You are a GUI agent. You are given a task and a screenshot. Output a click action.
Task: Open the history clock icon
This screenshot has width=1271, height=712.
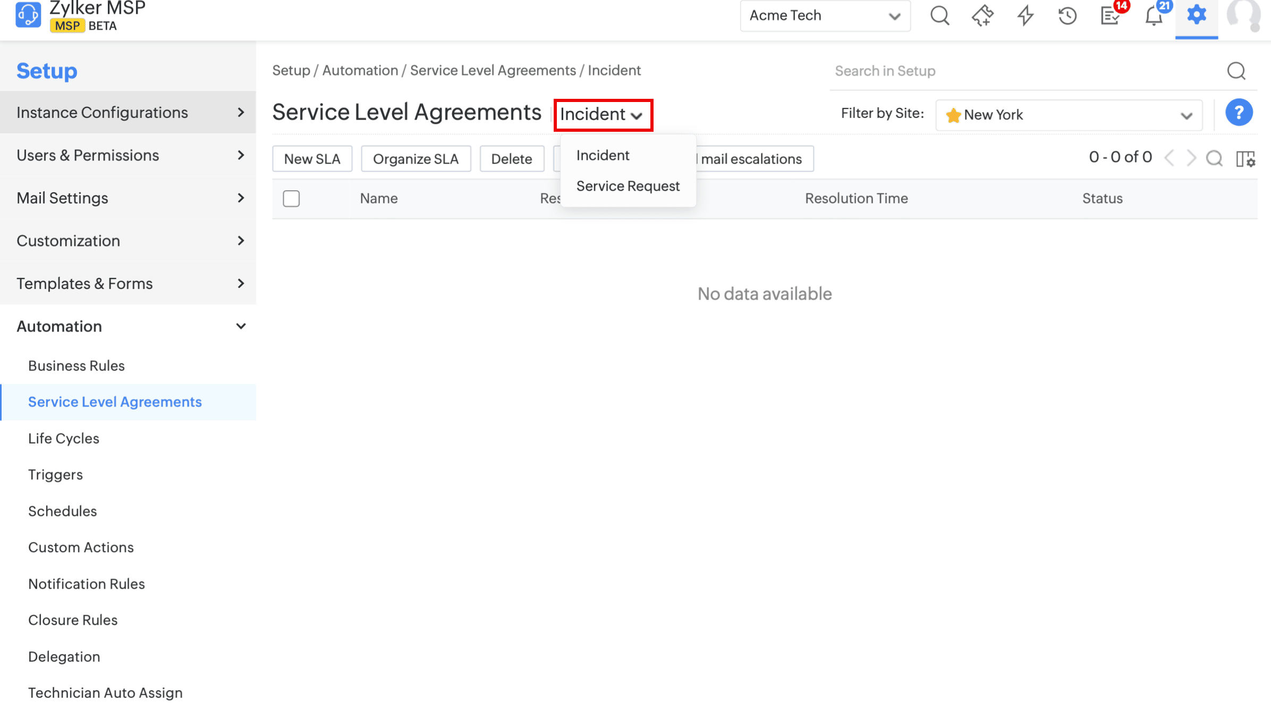[1067, 15]
